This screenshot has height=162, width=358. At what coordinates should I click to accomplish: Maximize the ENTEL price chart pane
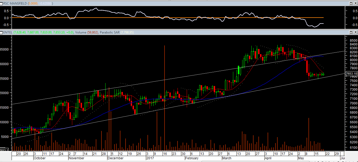point(351,32)
